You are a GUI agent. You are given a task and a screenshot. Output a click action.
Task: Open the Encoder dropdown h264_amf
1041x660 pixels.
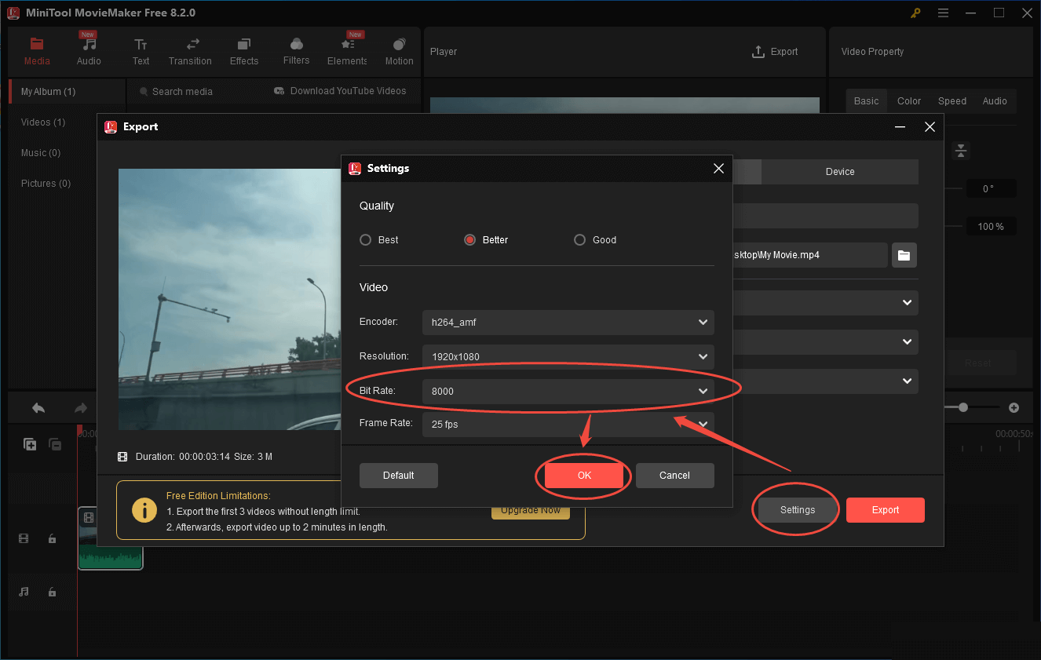pyautogui.click(x=568, y=323)
